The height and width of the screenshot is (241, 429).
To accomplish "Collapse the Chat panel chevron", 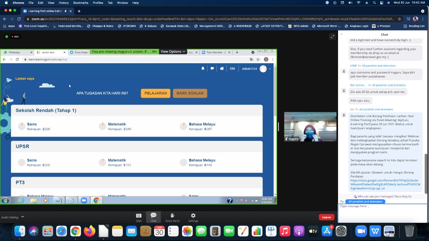I will [342, 34].
